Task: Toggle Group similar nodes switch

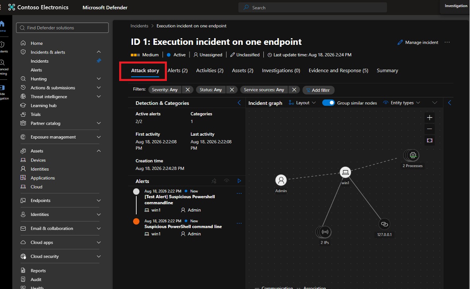Action: [328, 103]
